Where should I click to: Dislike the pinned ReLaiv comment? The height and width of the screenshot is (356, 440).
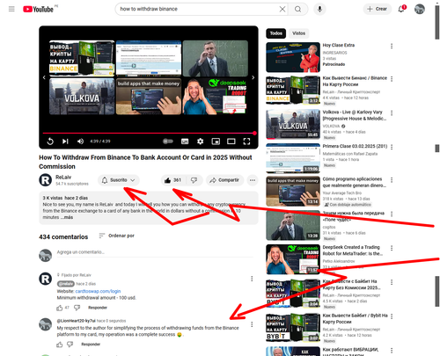tap(77, 308)
